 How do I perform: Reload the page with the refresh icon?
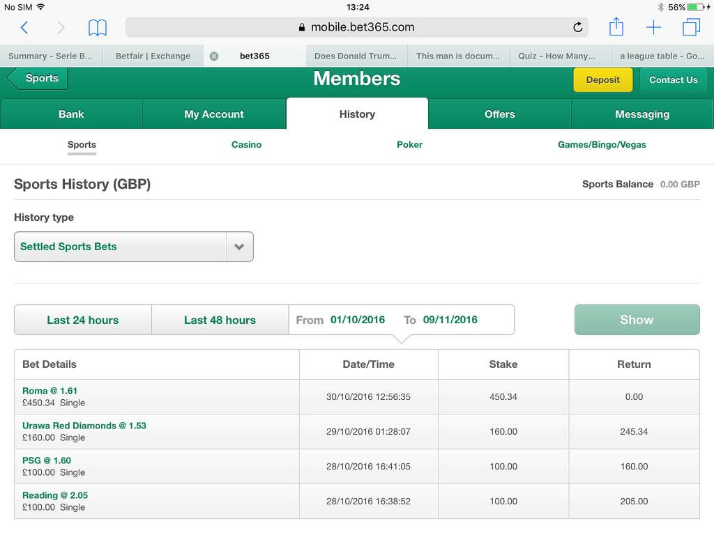[x=577, y=27]
